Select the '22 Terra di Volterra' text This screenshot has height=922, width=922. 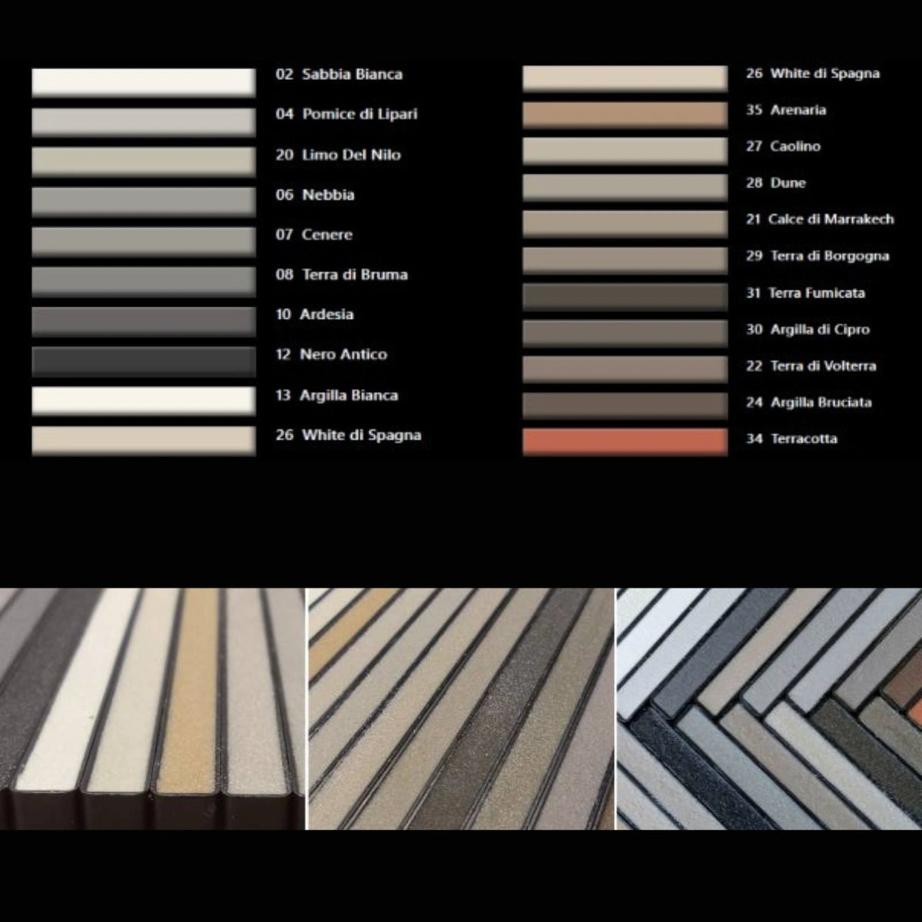811,366
